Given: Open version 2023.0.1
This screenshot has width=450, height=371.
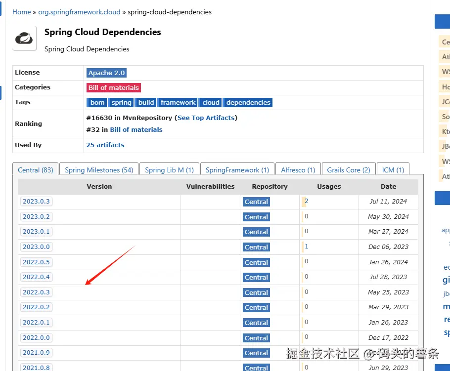Looking at the screenshot, I should point(36,232).
